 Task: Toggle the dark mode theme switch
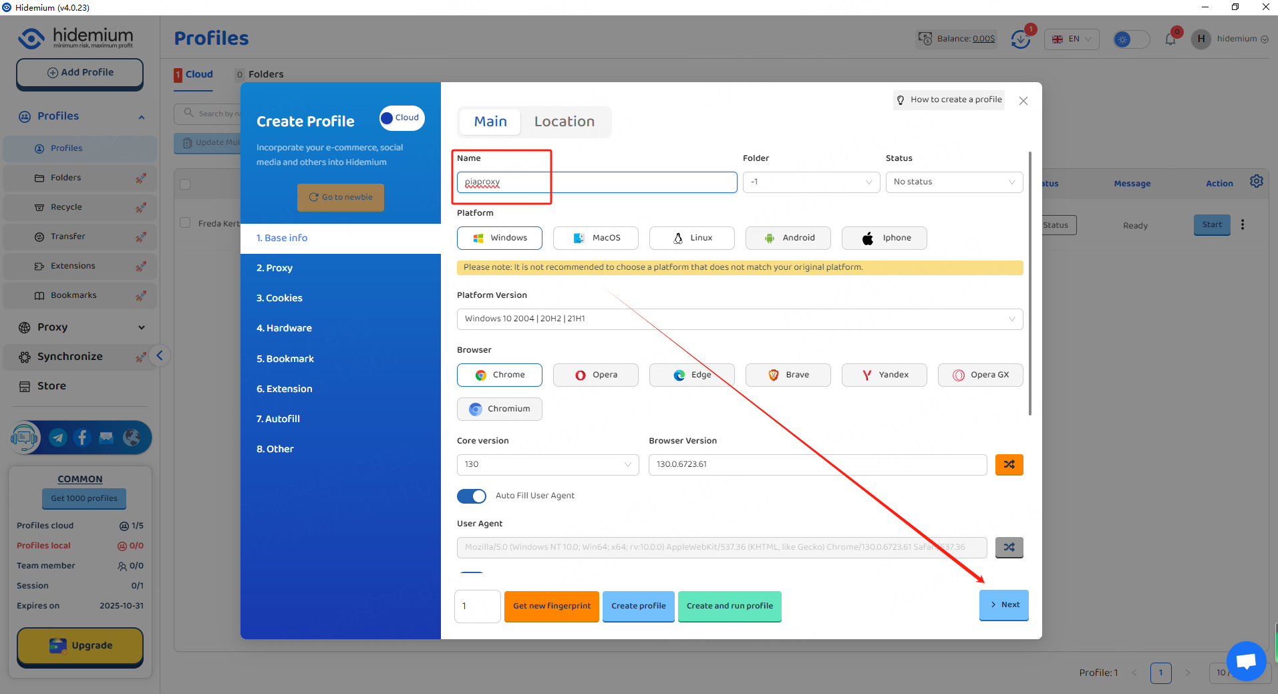tap(1131, 39)
